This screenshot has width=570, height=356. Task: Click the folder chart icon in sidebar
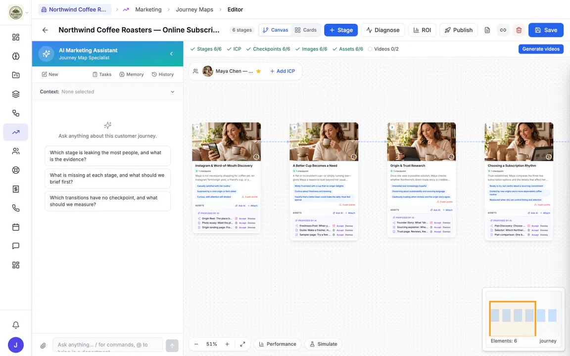16,75
